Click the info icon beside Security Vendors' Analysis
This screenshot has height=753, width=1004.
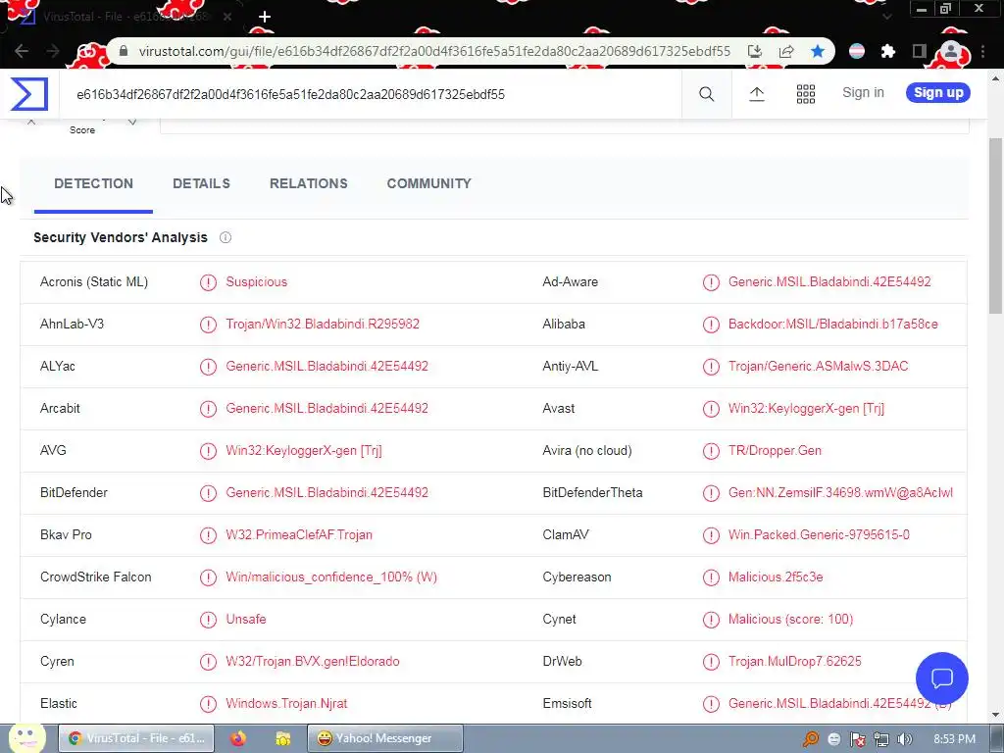[226, 237]
